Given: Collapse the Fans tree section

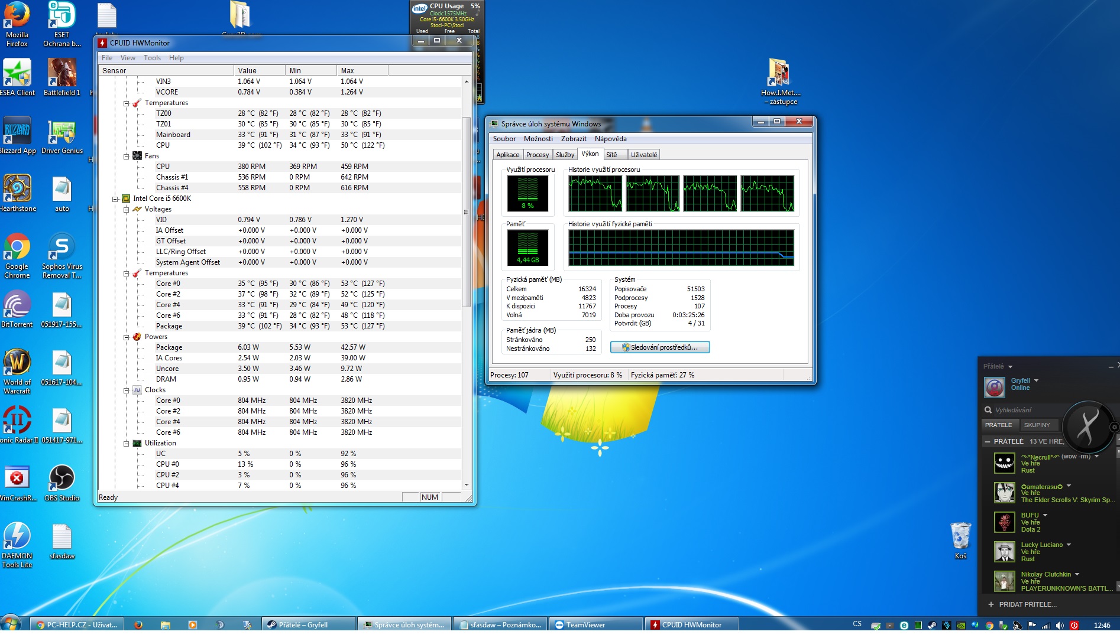Looking at the screenshot, I should pos(126,157).
